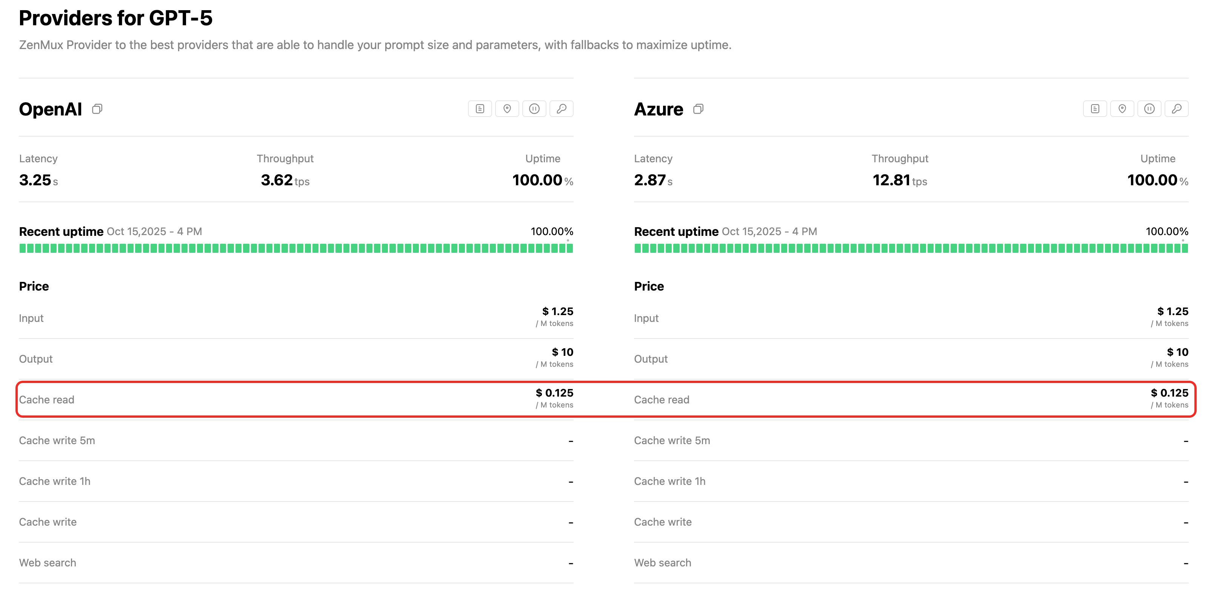Click last bar in Azure uptime chart
Viewport: 1231px width, 603px height.
1185,248
